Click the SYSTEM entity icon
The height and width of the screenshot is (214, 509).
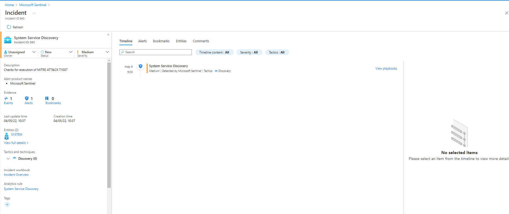click(7, 136)
